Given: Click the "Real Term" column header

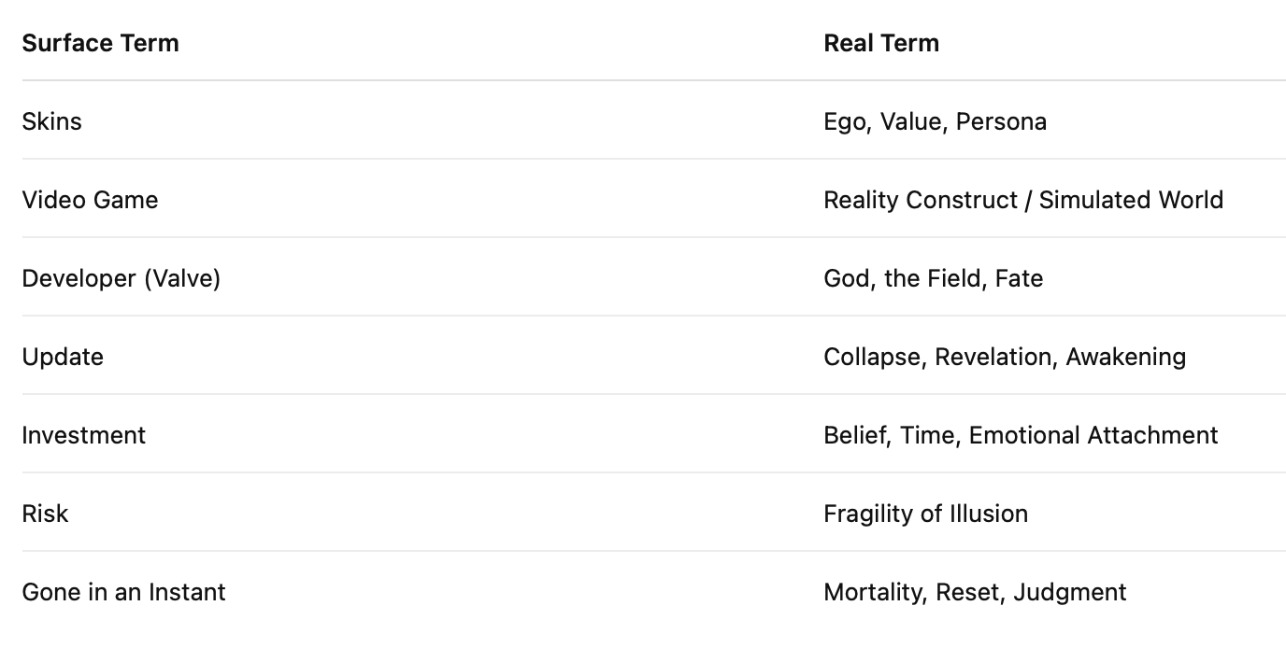Looking at the screenshot, I should tap(880, 43).
